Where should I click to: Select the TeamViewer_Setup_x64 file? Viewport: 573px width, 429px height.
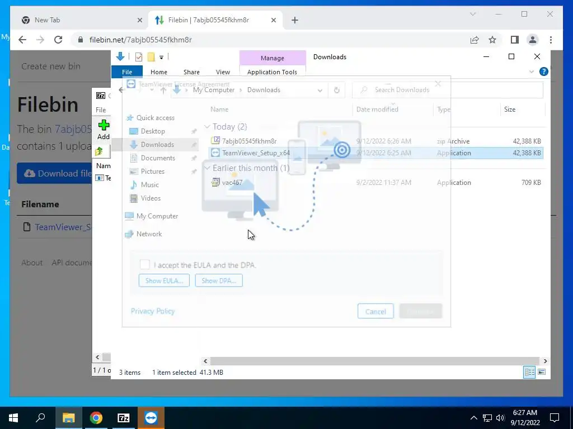tap(377, 153)
